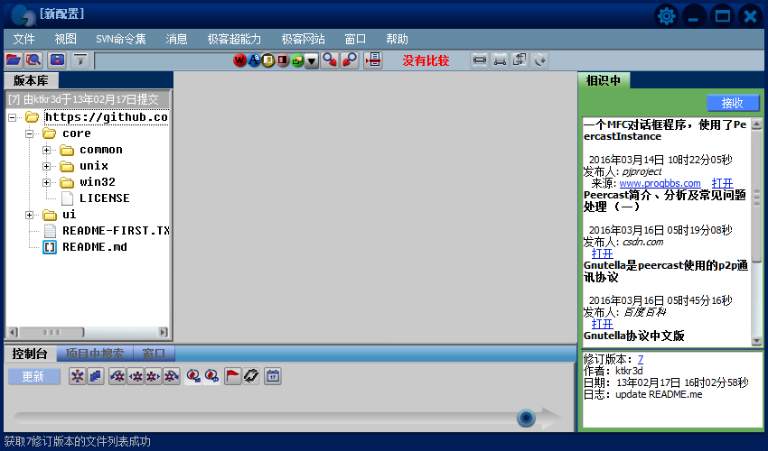Click the empty path input field in toolbar
Viewport: 768px width, 451px height.
pyautogui.click(x=163, y=60)
